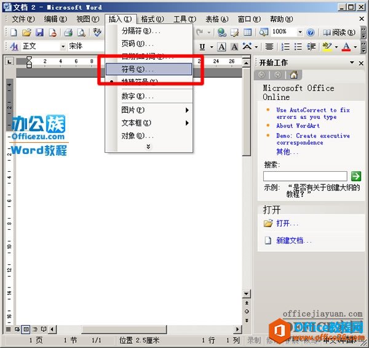Click the Font 宋体 box
The image size is (369, 348).
pyautogui.click(x=86, y=46)
